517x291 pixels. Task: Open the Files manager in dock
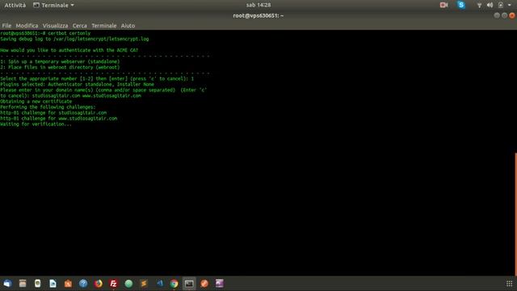tap(23, 284)
